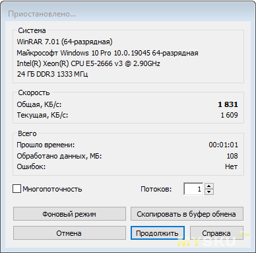The height and width of the screenshot is (253, 256).
Task: Increase thread count with up arrow
Action: pos(209,186)
